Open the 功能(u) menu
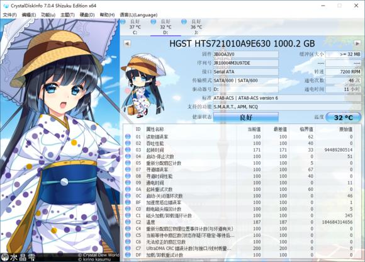 point(48,15)
